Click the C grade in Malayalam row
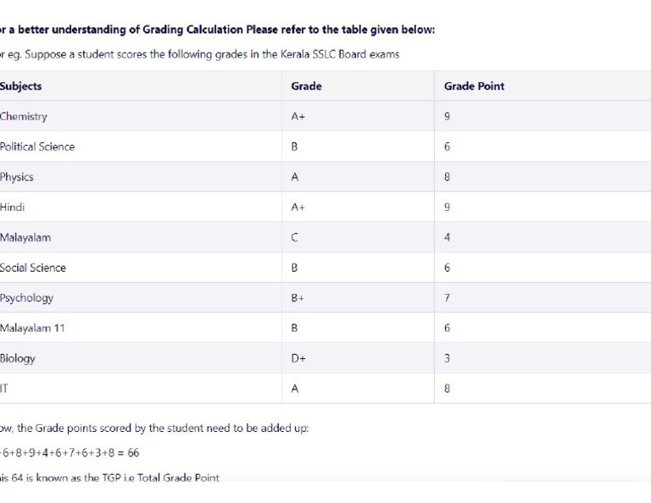 tap(294, 238)
